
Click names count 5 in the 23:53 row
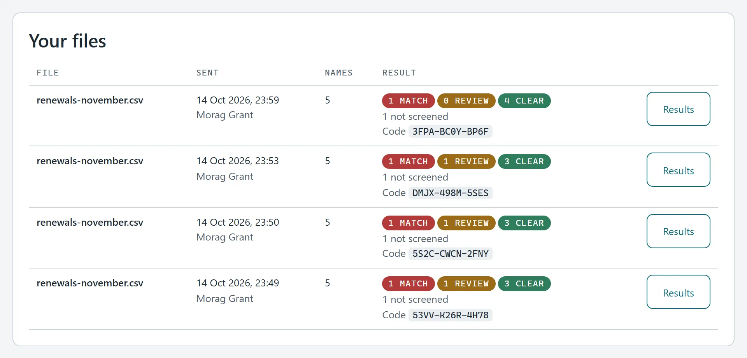pyautogui.click(x=328, y=161)
